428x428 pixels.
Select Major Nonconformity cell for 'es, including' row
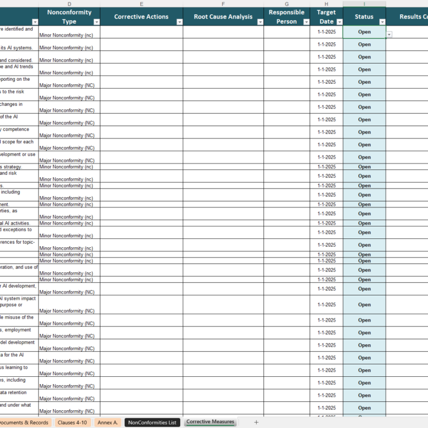pyautogui.click(x=70, y=383)
